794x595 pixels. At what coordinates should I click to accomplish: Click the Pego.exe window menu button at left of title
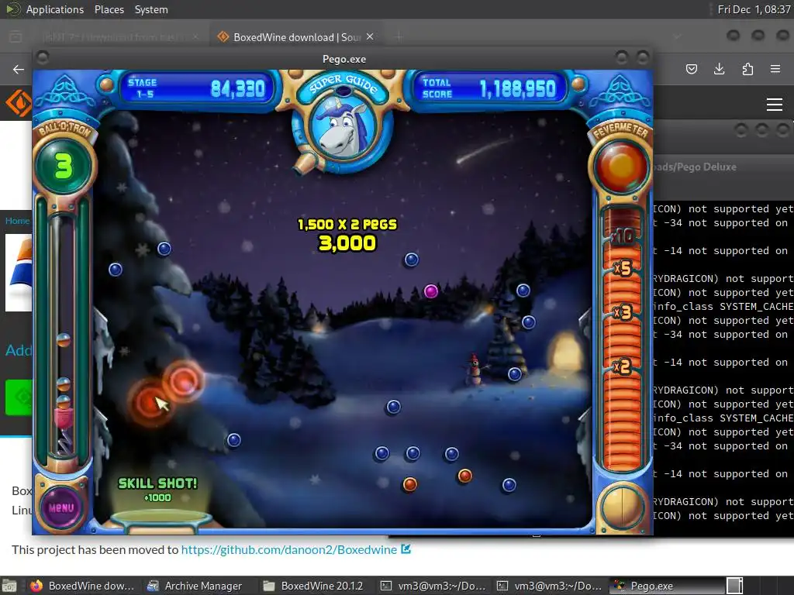(x=43, y=57)
